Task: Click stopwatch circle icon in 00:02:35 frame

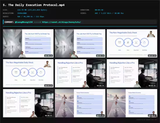Action: (144, 42)
